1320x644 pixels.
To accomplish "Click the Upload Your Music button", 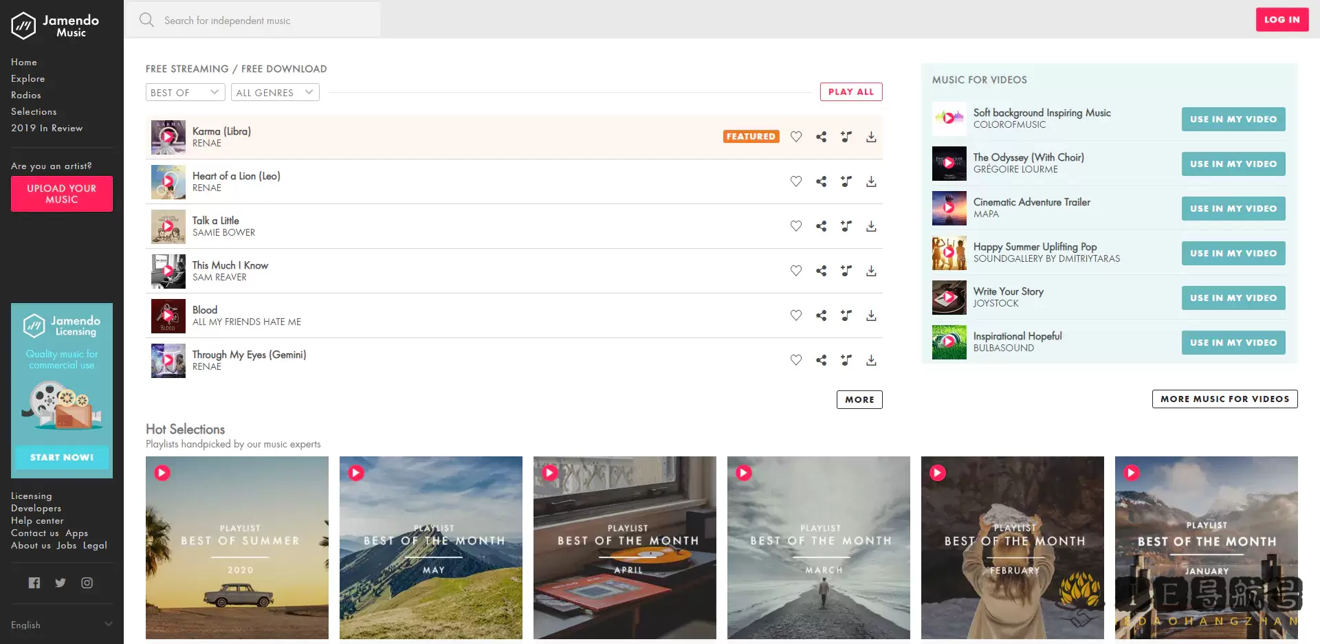I will click(x=62, y=194).
